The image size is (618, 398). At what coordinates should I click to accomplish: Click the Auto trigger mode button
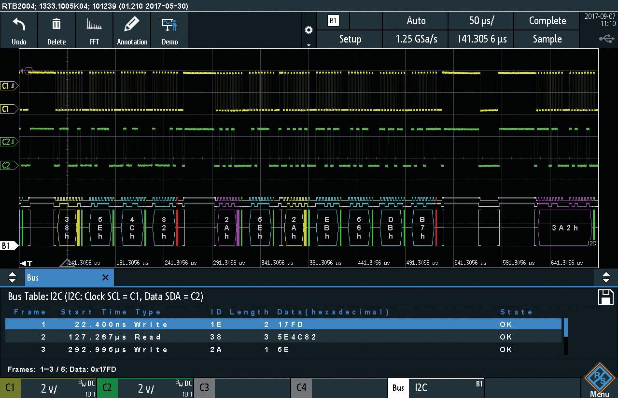(x=415, y=21)
